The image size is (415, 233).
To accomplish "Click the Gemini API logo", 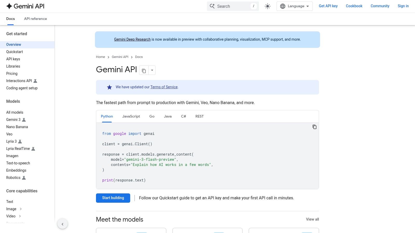I will [x=25, y=6].
